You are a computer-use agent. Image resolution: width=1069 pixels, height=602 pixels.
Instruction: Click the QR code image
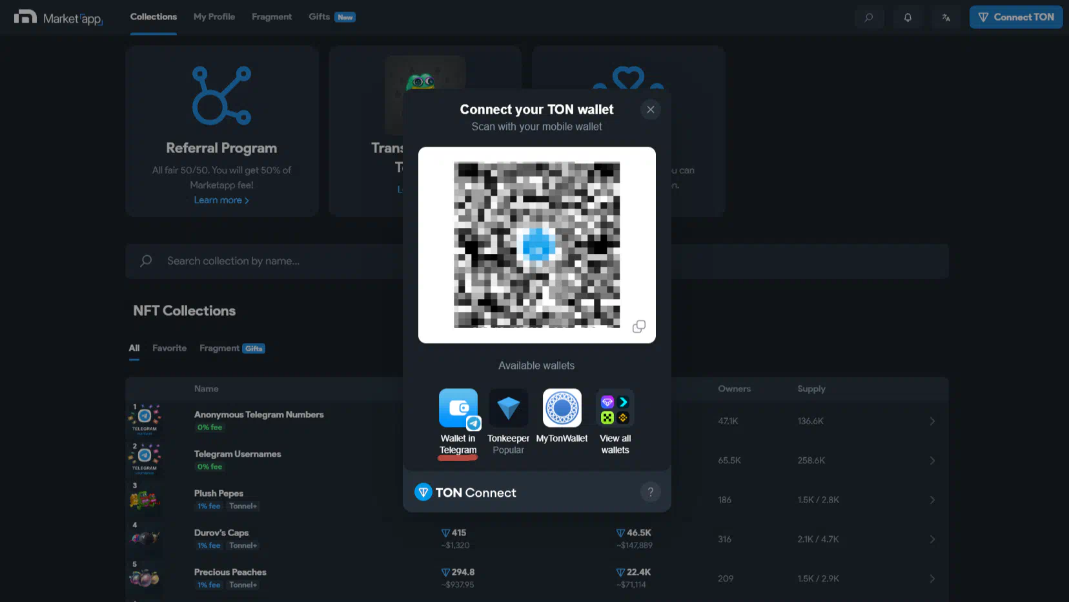tap(537, 245)
